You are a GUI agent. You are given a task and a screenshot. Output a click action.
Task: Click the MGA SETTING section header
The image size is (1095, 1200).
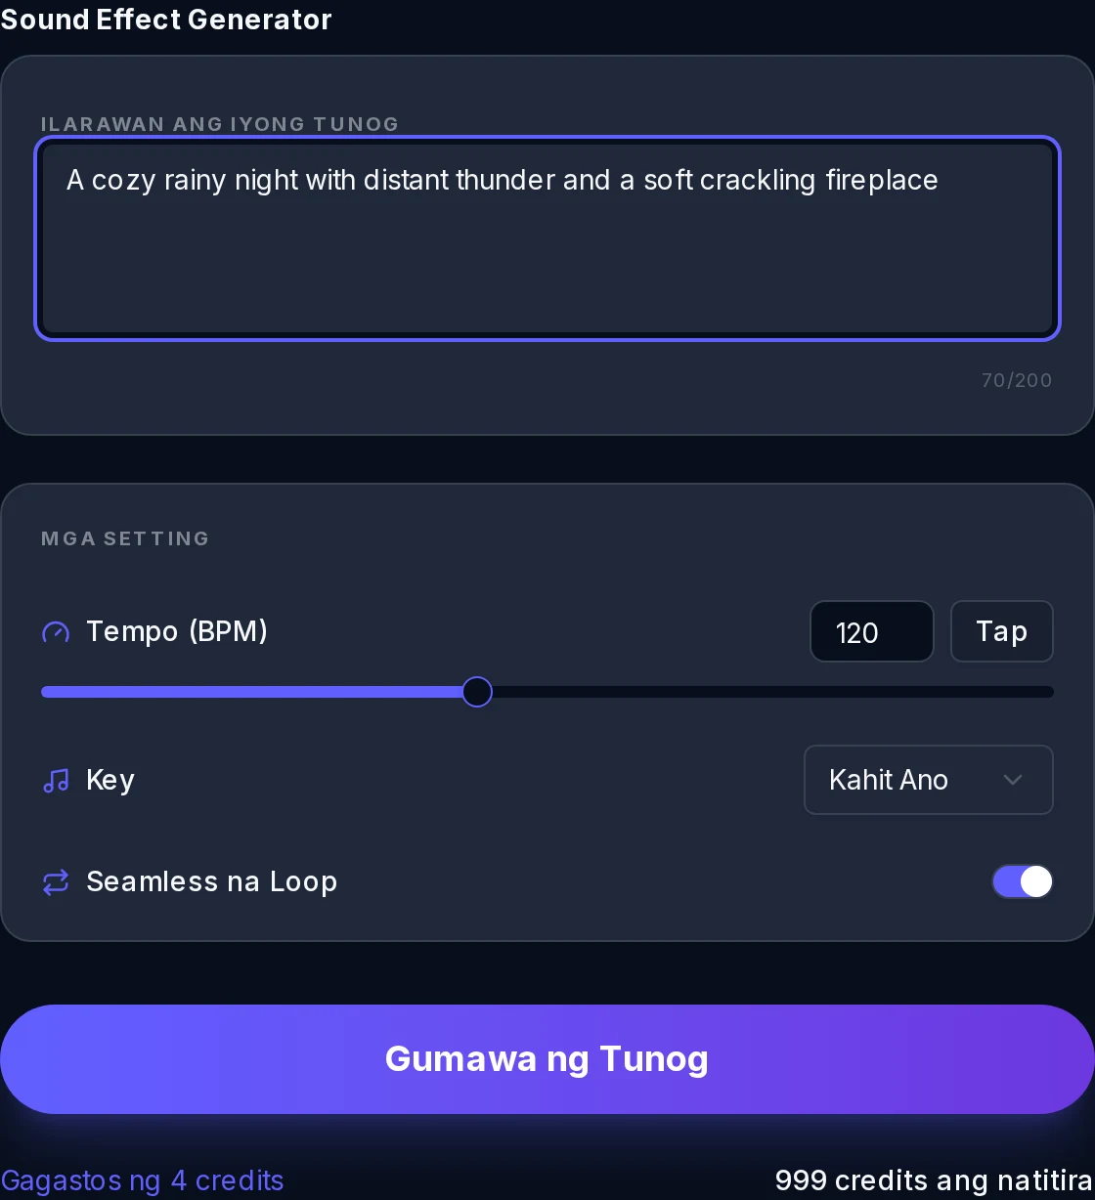point(125,538)
